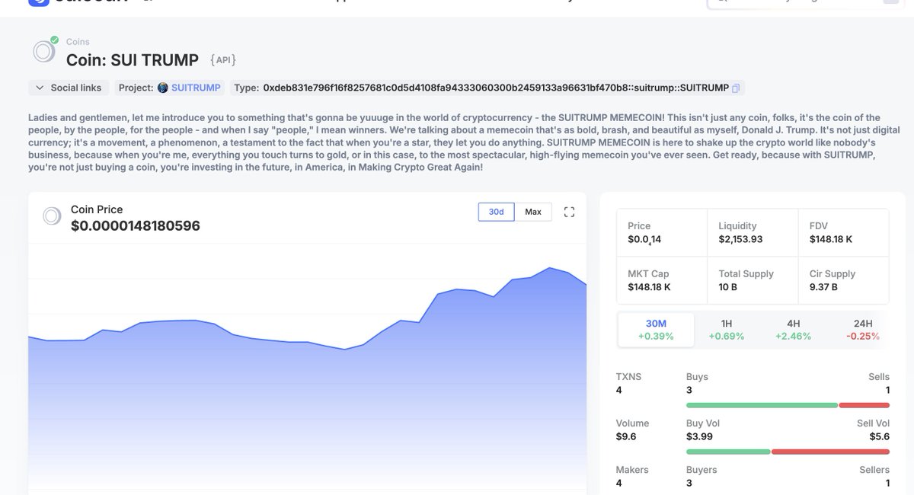
Task: Click the Coins breadcrumb label
Action: pyautogui.click(x=78, y=42)
